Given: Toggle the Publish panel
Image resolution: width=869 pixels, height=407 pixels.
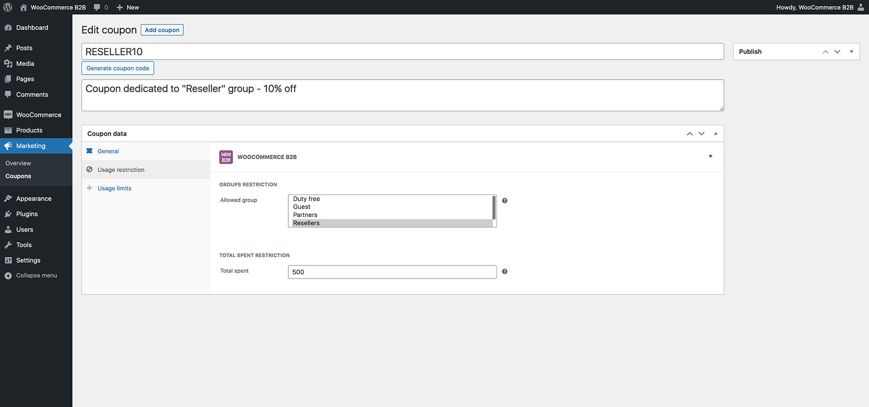Looking at the screenshot, I should click(851, 52).
